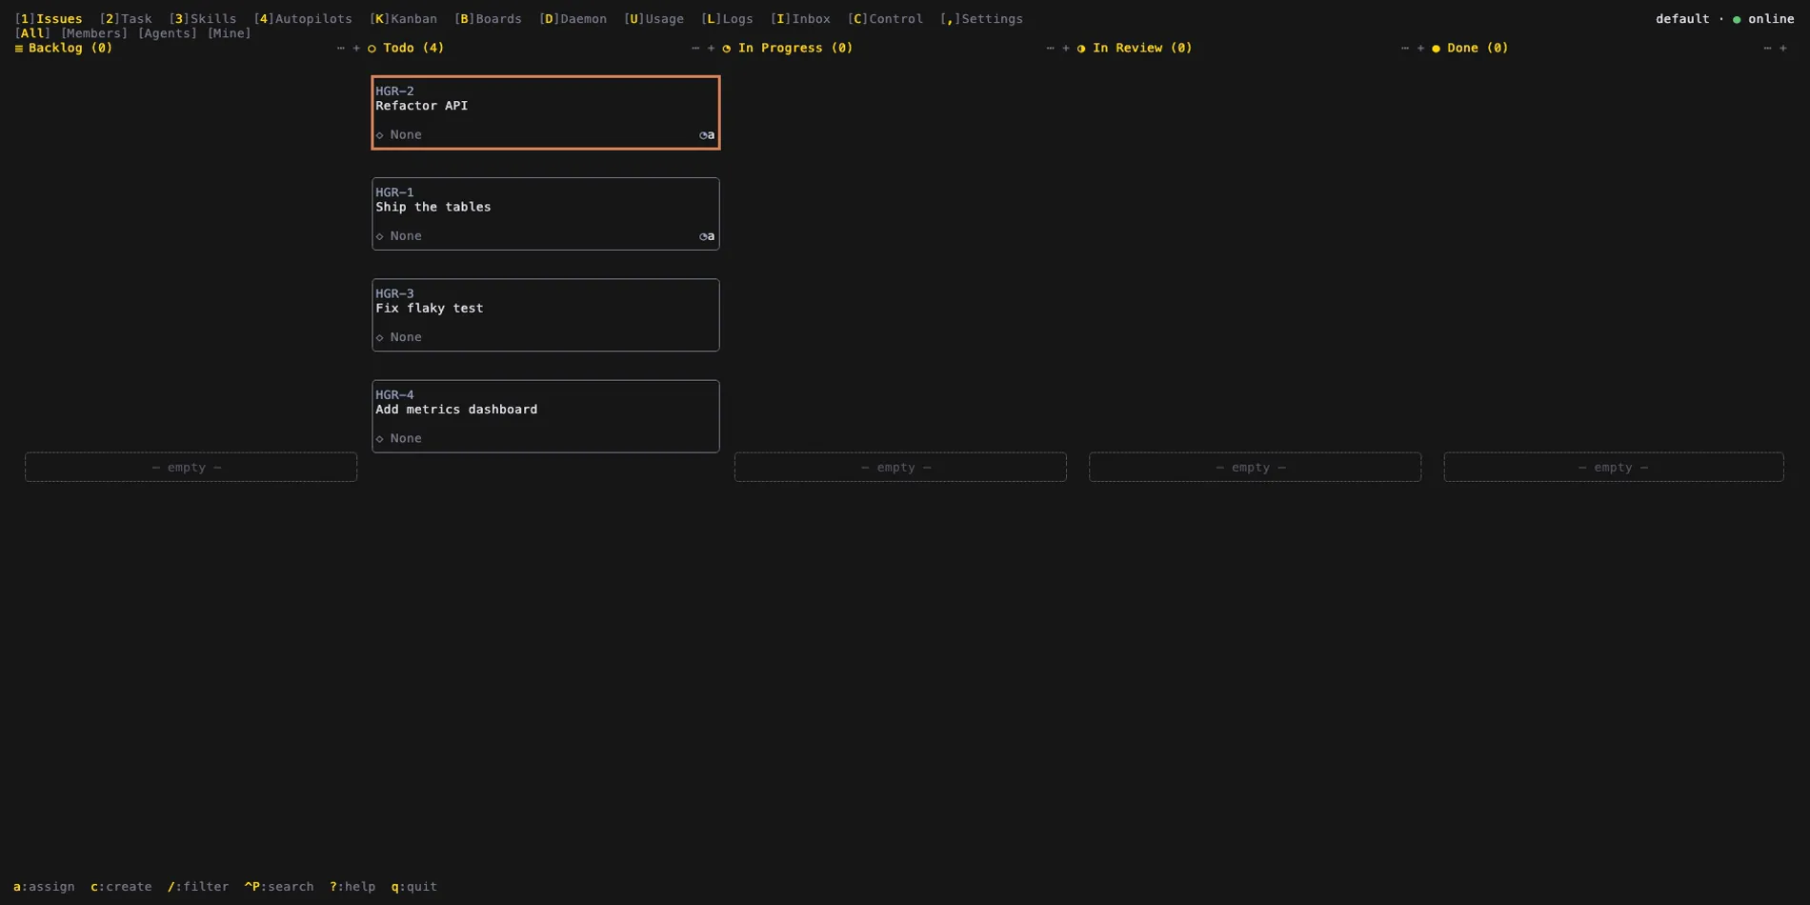Add a new issue to In Review column
1810x905 pixels.
coord(1420,49)
